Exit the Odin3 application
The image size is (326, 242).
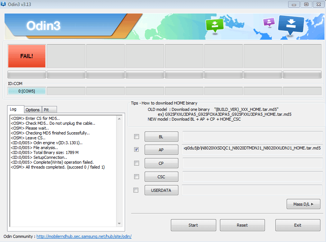coord(298,225)
